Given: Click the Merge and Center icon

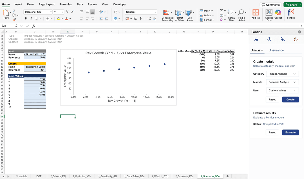Looking at the screenshot, I should click(x=116, y=19).
